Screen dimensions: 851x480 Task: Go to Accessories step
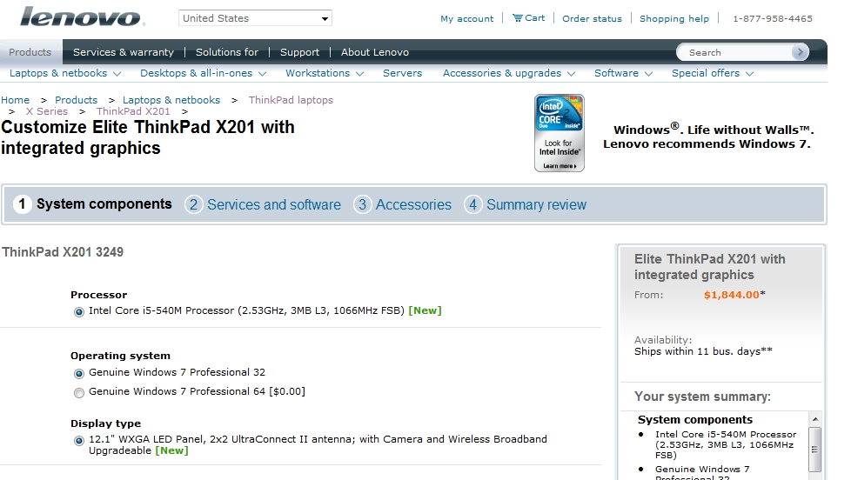tap(413, 204)
